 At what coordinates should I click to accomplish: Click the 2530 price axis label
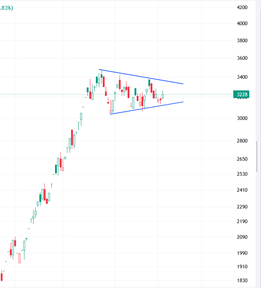242,174
